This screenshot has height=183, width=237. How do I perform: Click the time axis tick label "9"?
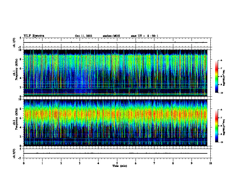[192, 163]
